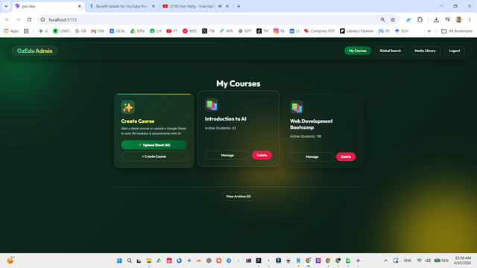This screenshot has width=477, height=268.
Task: Open the GPT bookmark
Action: tap(245, 31)
